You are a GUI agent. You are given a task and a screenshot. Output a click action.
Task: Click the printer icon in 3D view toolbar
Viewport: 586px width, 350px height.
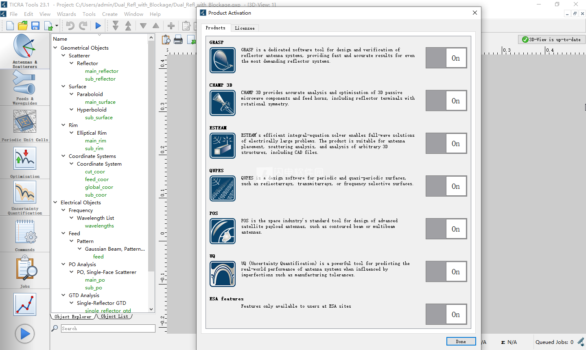178,40
